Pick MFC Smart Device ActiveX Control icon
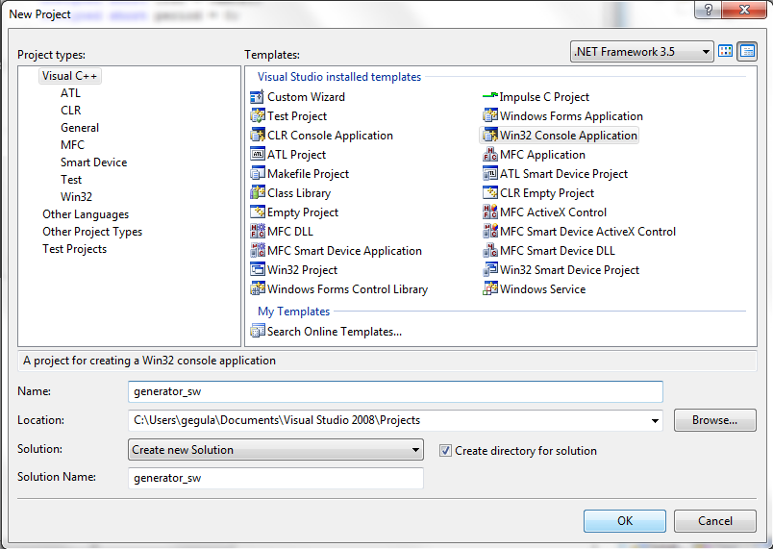Viewport: 773px width, 549px height. (490, 232)
